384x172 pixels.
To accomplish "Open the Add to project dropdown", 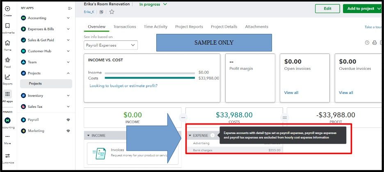I will pyautogui.click(x=363, y=9).
